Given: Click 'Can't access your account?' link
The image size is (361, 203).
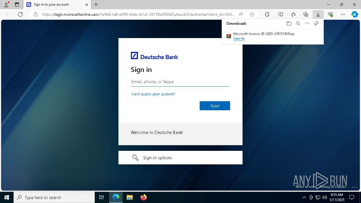Looking at the screenshot, I should point(153,94).
